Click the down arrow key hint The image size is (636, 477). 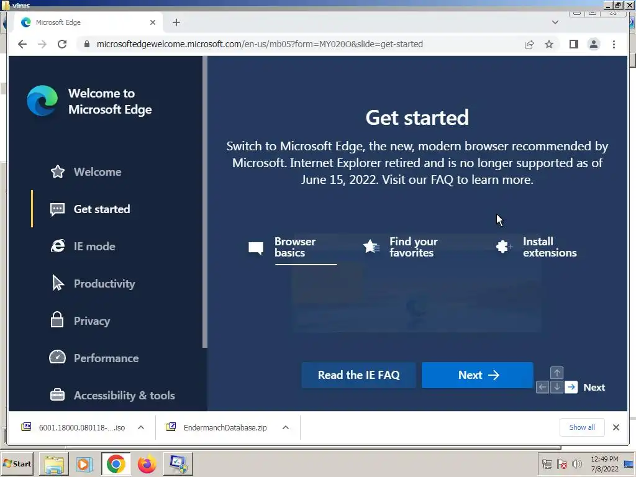pos(557,387)
